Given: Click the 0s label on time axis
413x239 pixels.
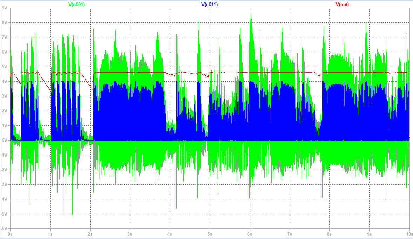Looking at the screenshot, I should [10, 233].
